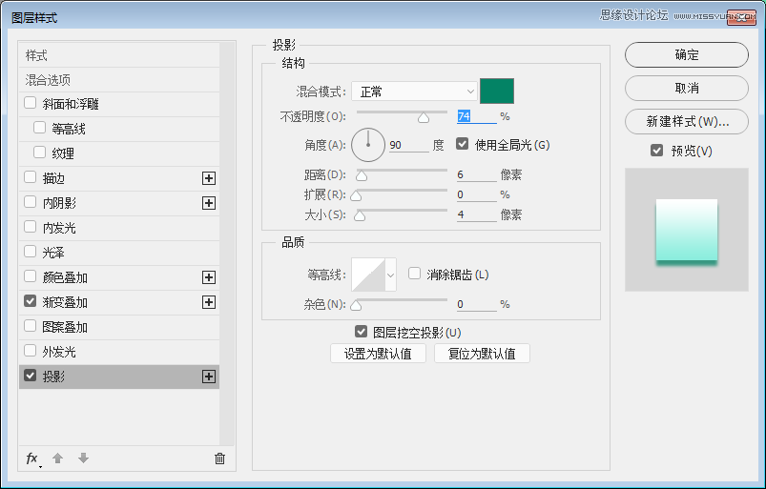Image resolution: width=766 pixels, height=489 pixels.
Task: Click the style preview thumbnail
Action: tap(687, 230)
